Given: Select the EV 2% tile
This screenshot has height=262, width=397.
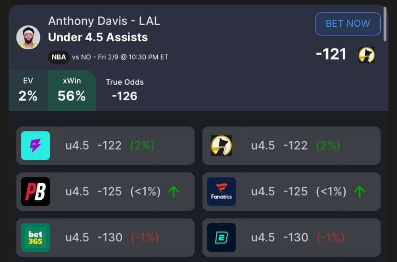Looking at the screenshot, I should pyautogui.click(x=28, y=90).
